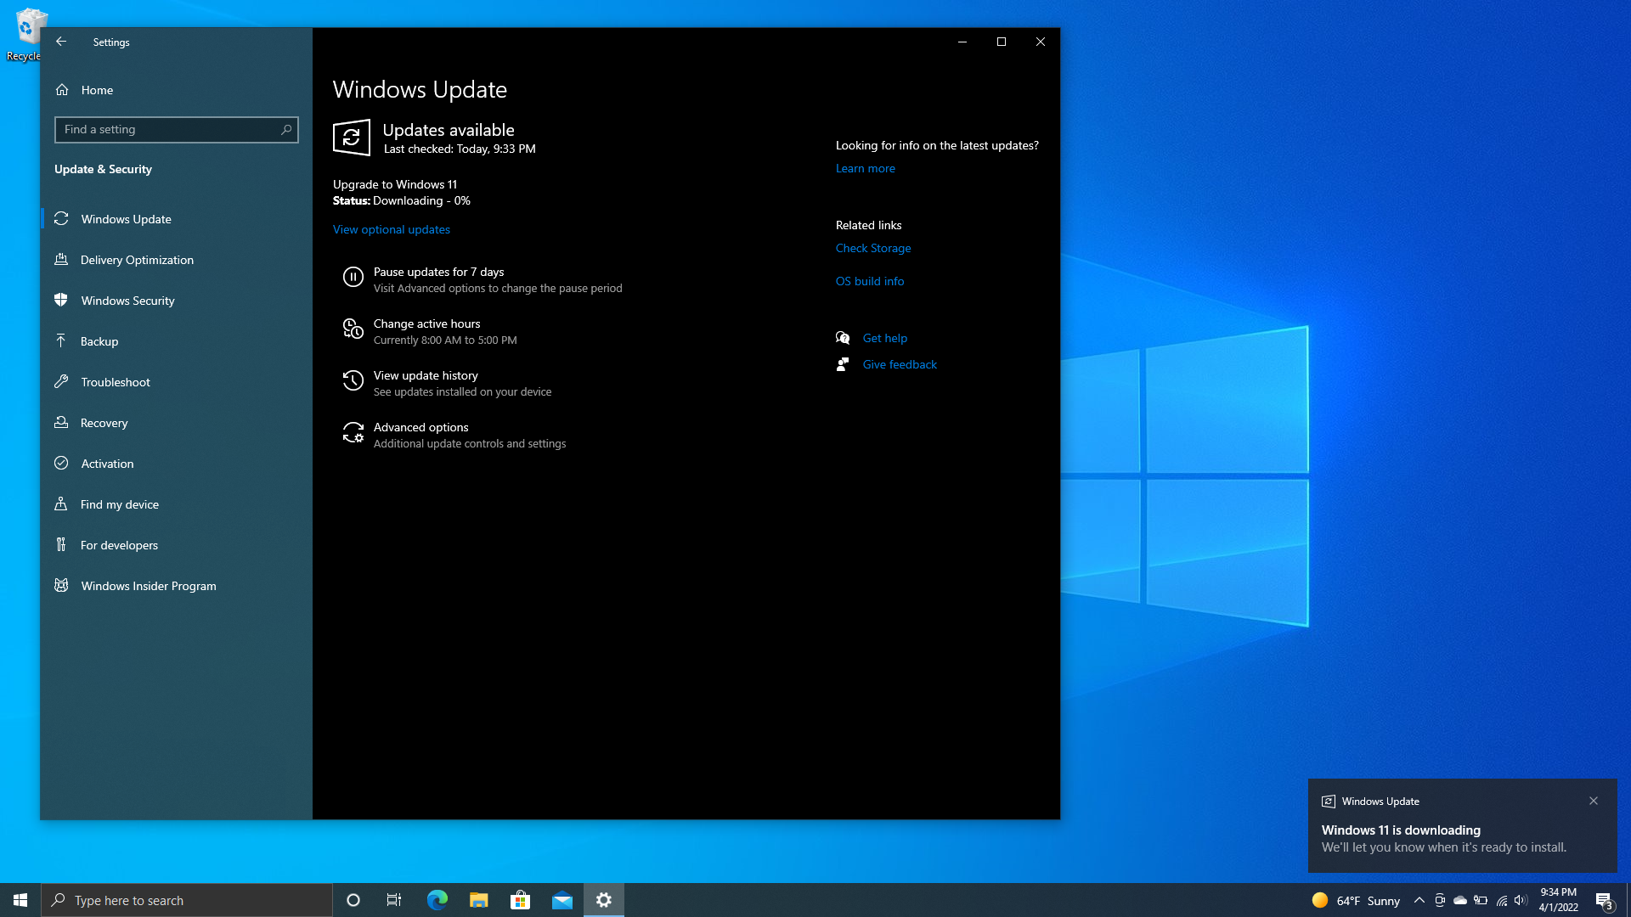Open Activation settings
This screenshot has height=917, width=1631.
(x=177, y=464)
